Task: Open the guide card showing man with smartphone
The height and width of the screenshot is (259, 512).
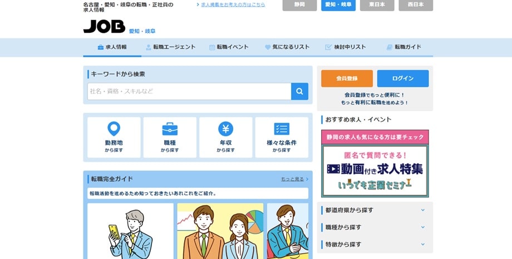Action: click(130, 231)
